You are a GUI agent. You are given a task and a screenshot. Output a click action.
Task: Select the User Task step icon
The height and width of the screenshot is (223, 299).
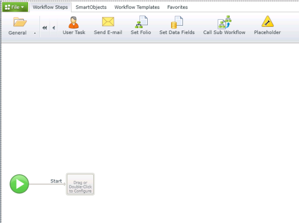74,22
